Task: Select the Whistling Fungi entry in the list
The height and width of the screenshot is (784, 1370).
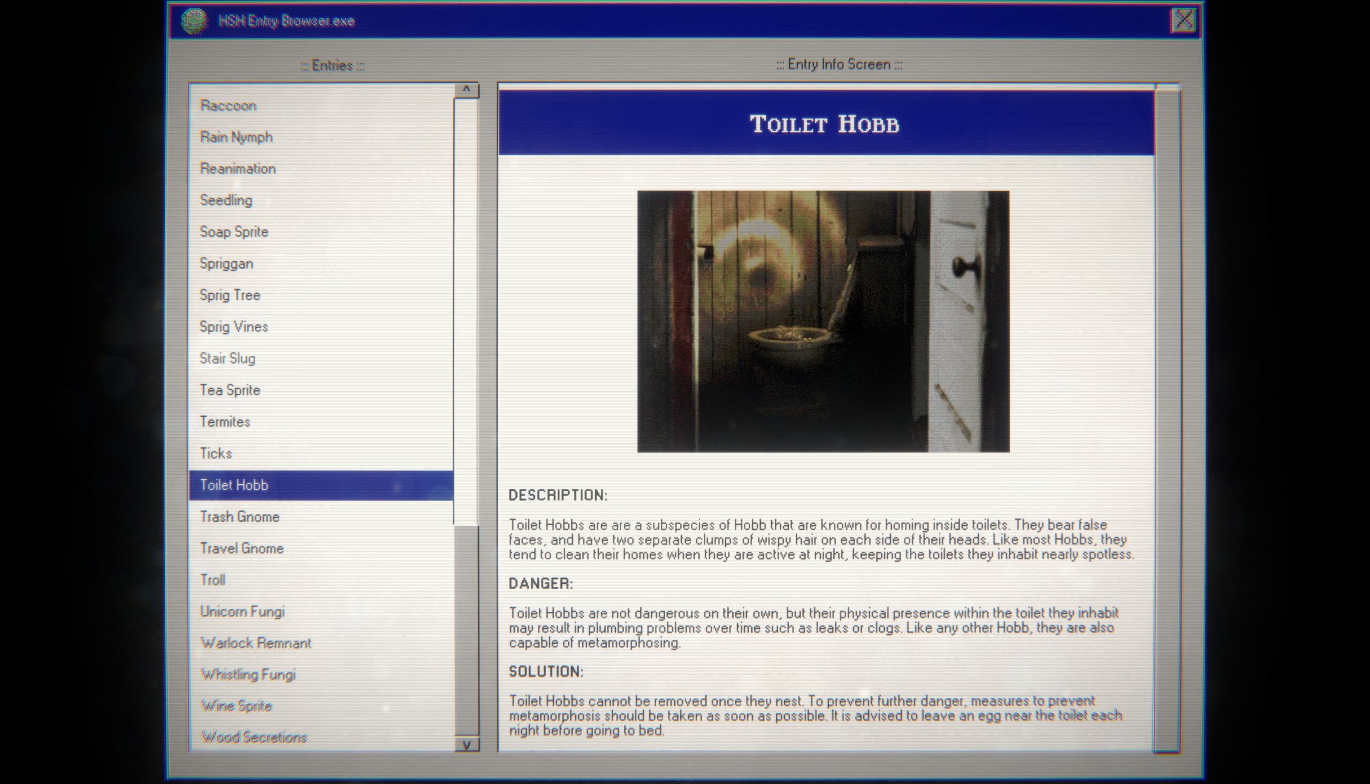Action: tap(247, 674)
